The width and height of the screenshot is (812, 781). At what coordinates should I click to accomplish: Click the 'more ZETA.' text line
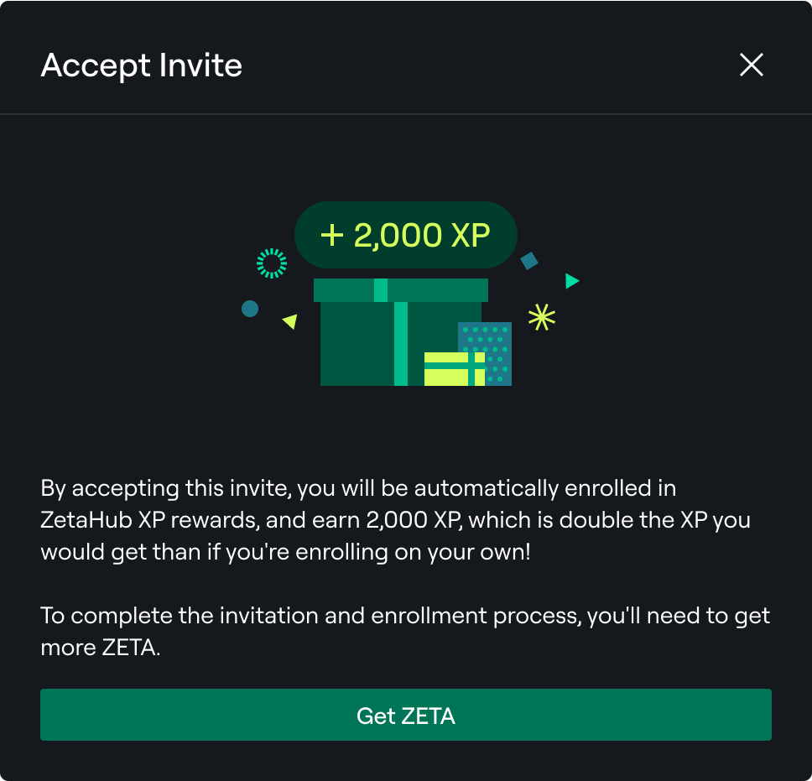point(100,648)
